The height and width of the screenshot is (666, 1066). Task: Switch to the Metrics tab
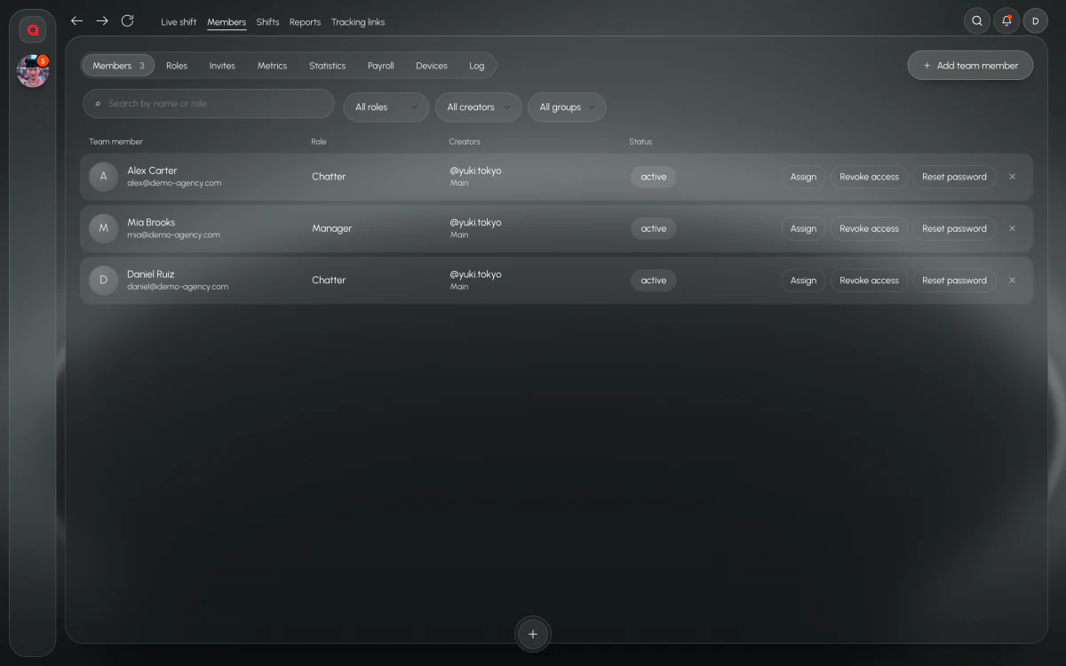[272, 66]
